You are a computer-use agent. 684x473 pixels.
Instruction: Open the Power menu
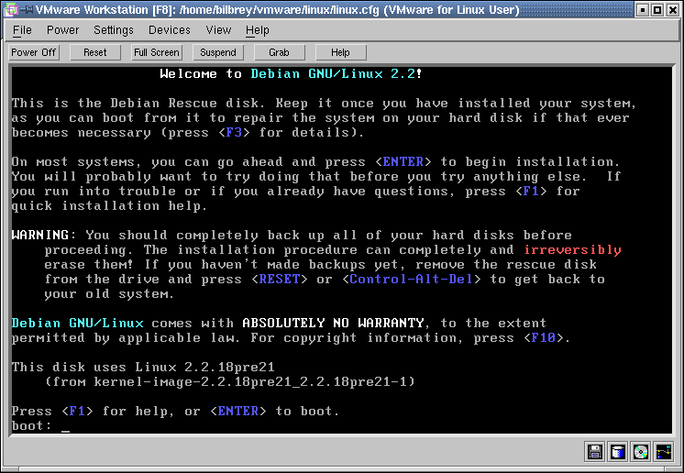click(63, 30)
